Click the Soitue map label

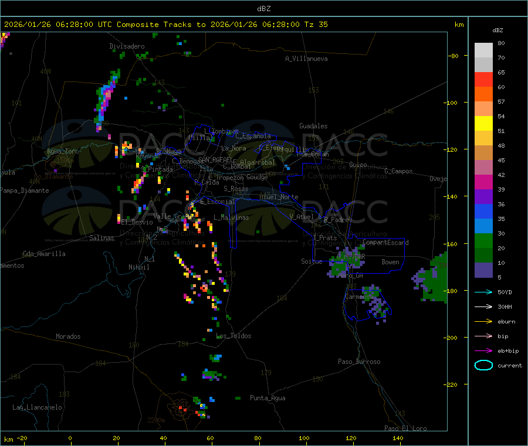tap(312, 261)
